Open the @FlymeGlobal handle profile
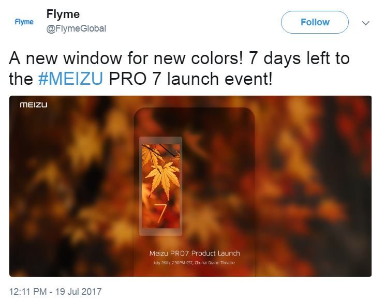This screenshot has height=300, width=385. [76, 28]
